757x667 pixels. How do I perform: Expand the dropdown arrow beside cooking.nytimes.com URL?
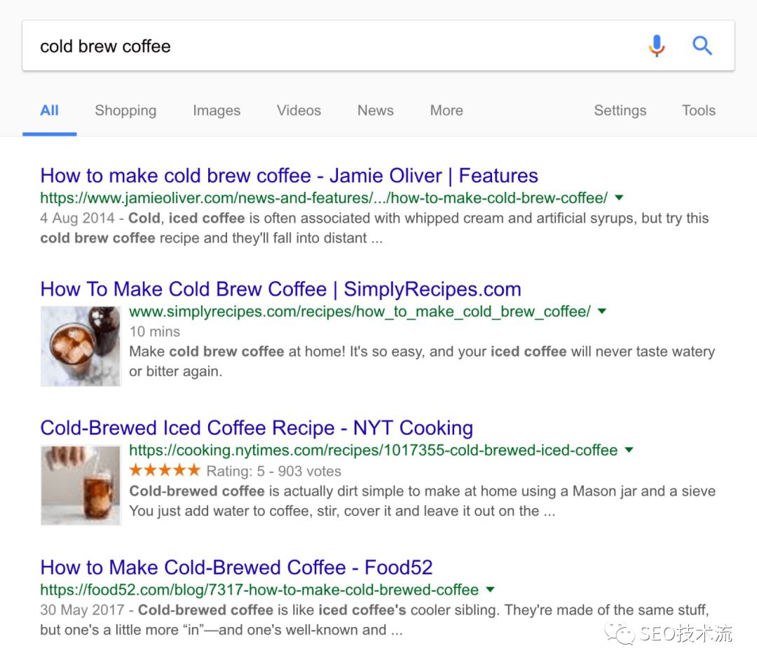tap(629, 451)
